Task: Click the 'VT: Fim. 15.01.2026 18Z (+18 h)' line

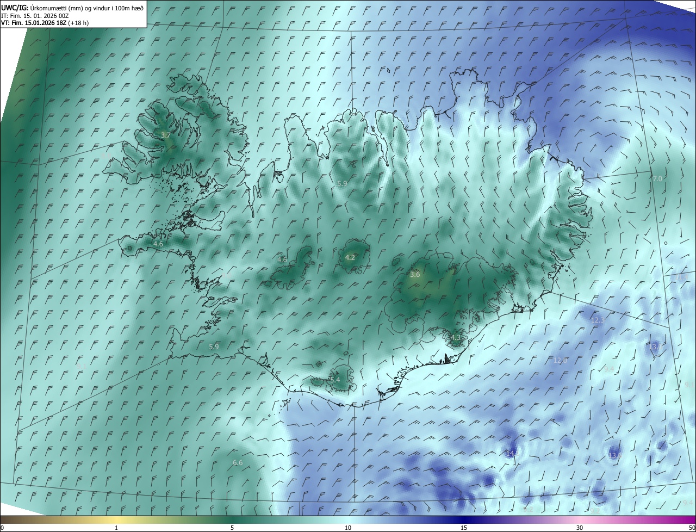Action: [45, 23]
